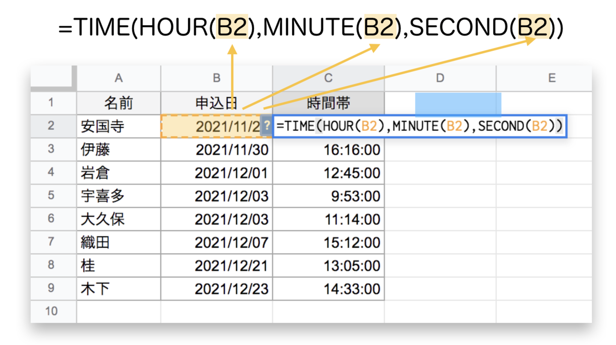This screenshot has width=616, height=345.
Task: Click the date cell 2021/12/21
Action: point(217,266)
